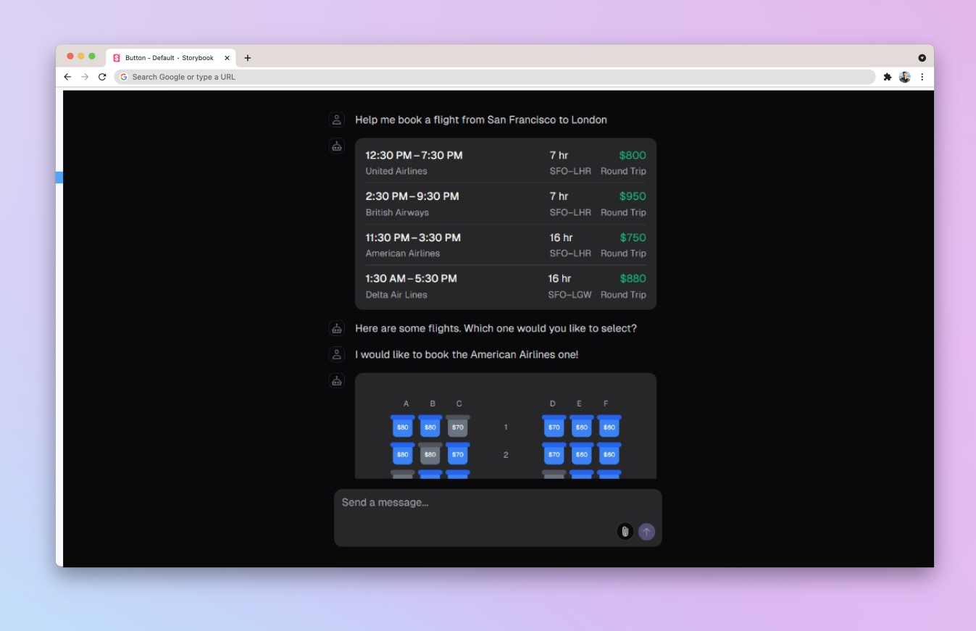The image size is (976, 631).
Task: Select seat 1E priced $60
Action: (582, 426)
